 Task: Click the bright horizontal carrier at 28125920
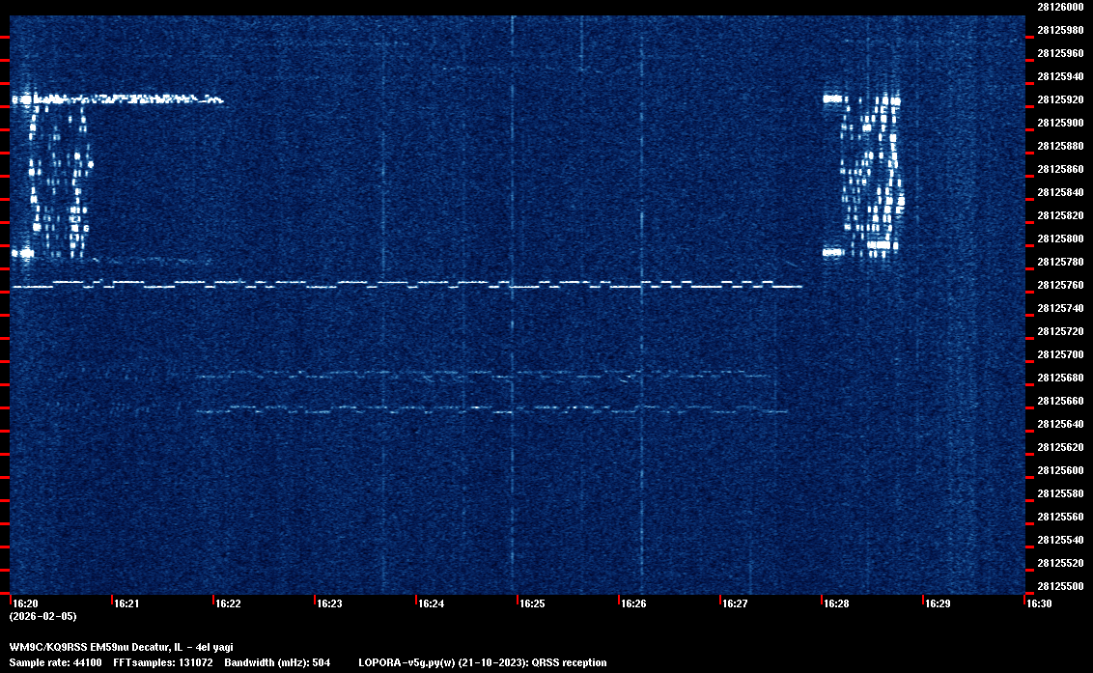(126, 98)
